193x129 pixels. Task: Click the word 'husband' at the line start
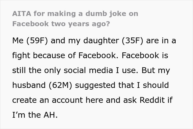point(25,85)
